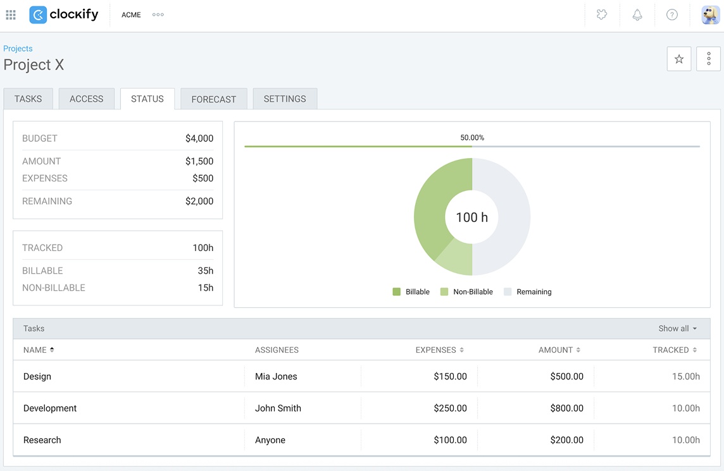Screen dimensions: 724x471
Task: Star Project X as favorite
Action: 678,58
